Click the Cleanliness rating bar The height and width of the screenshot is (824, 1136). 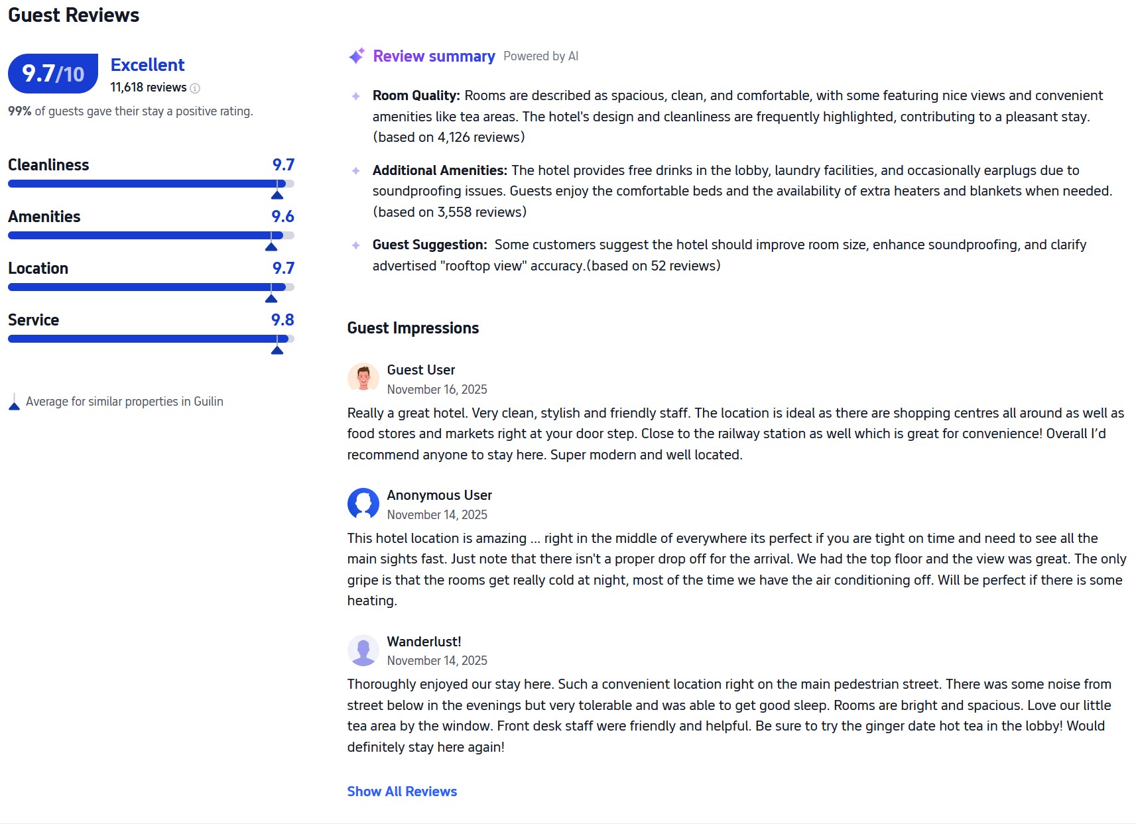[151, 184]
